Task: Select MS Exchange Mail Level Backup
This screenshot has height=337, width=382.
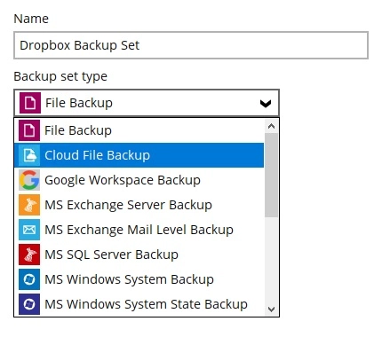Action: click(139, 230)
